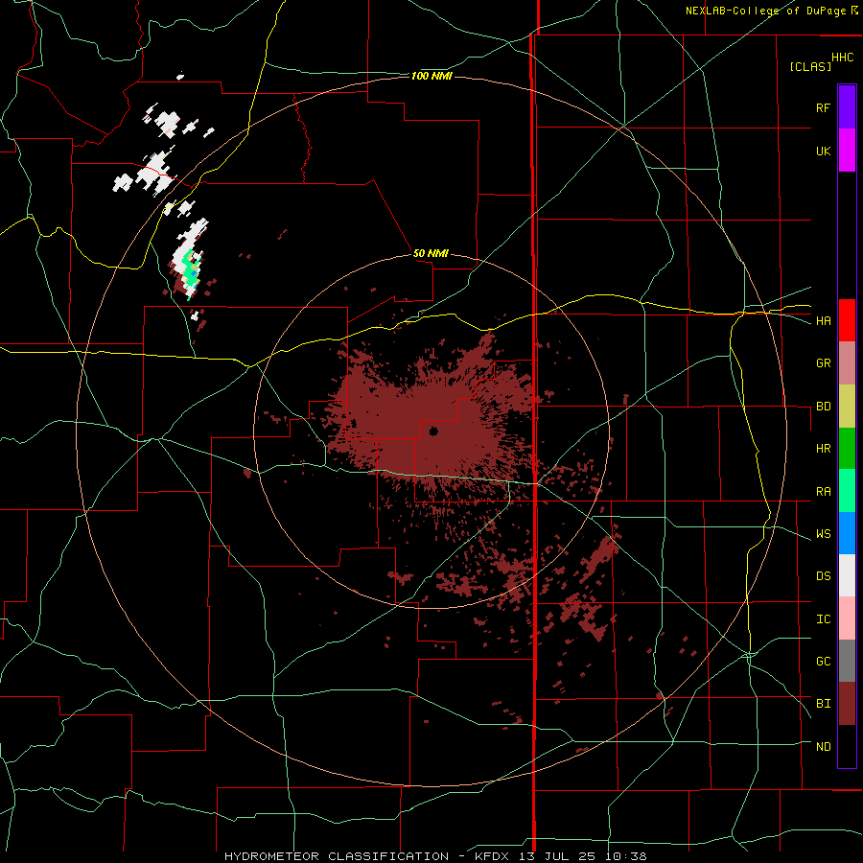Click the UK legend label
Image resolution: width=863 pixels, height=863 pixels.
824,151
